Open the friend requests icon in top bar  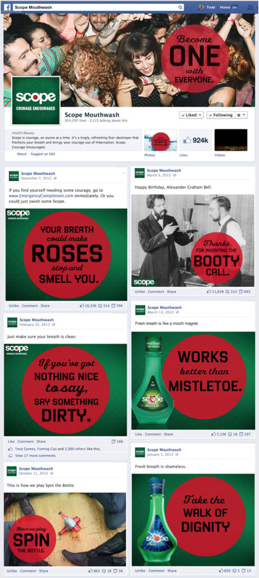pyautogui.click(x=251, y=7)
